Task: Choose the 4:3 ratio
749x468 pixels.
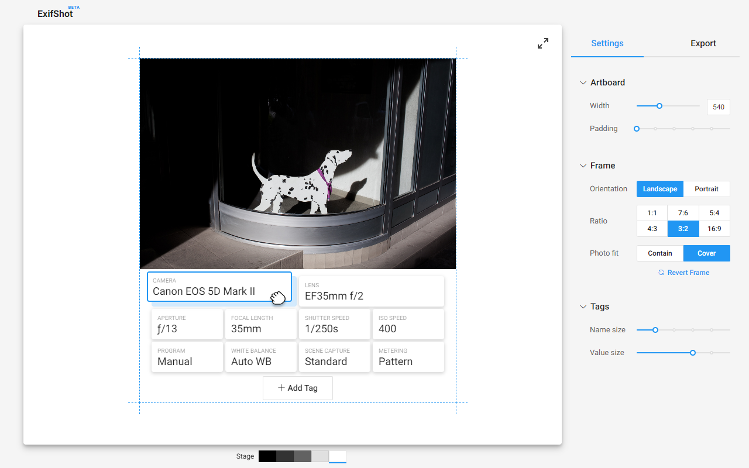Action: pos(652,229)
